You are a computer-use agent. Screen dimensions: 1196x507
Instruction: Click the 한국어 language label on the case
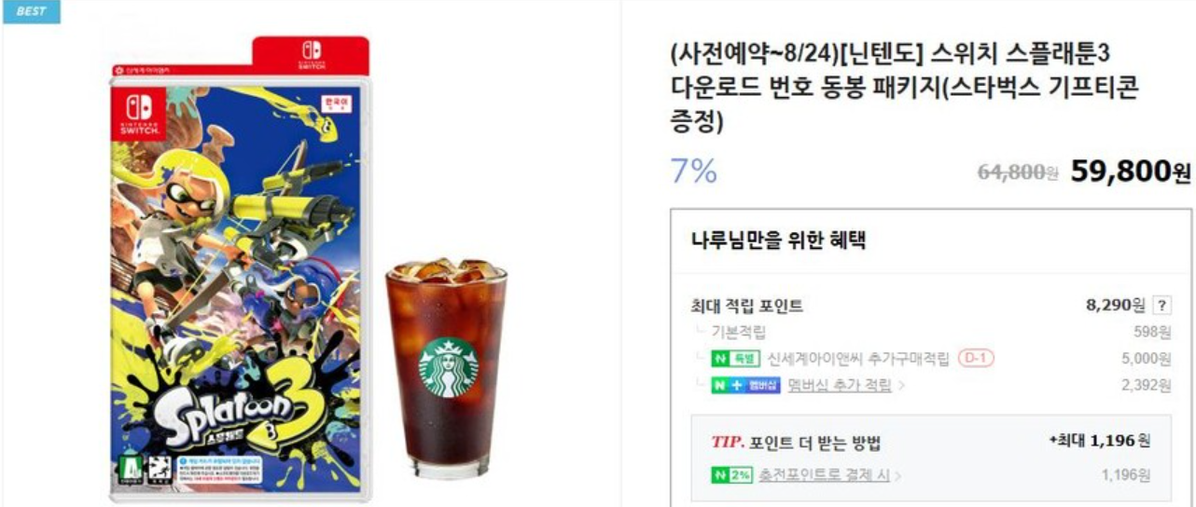pyautogui.click(x=333, y=100)
